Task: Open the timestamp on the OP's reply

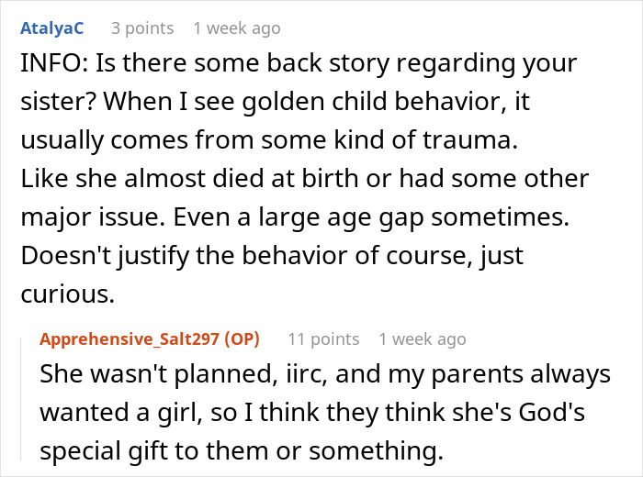Action: coord(422,339)
